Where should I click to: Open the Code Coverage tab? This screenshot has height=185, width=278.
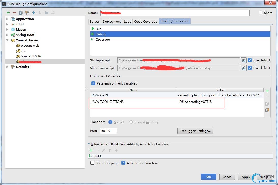click(x=146, y=21)
